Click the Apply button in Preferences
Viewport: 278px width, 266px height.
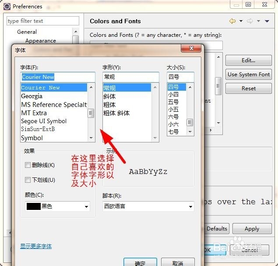click(252, 229)
